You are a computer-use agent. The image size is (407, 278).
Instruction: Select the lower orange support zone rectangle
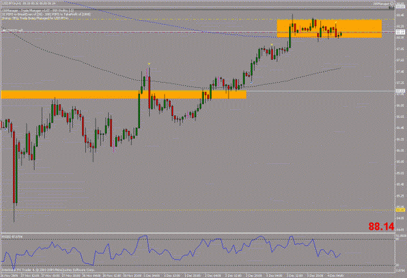click(124, 94)
